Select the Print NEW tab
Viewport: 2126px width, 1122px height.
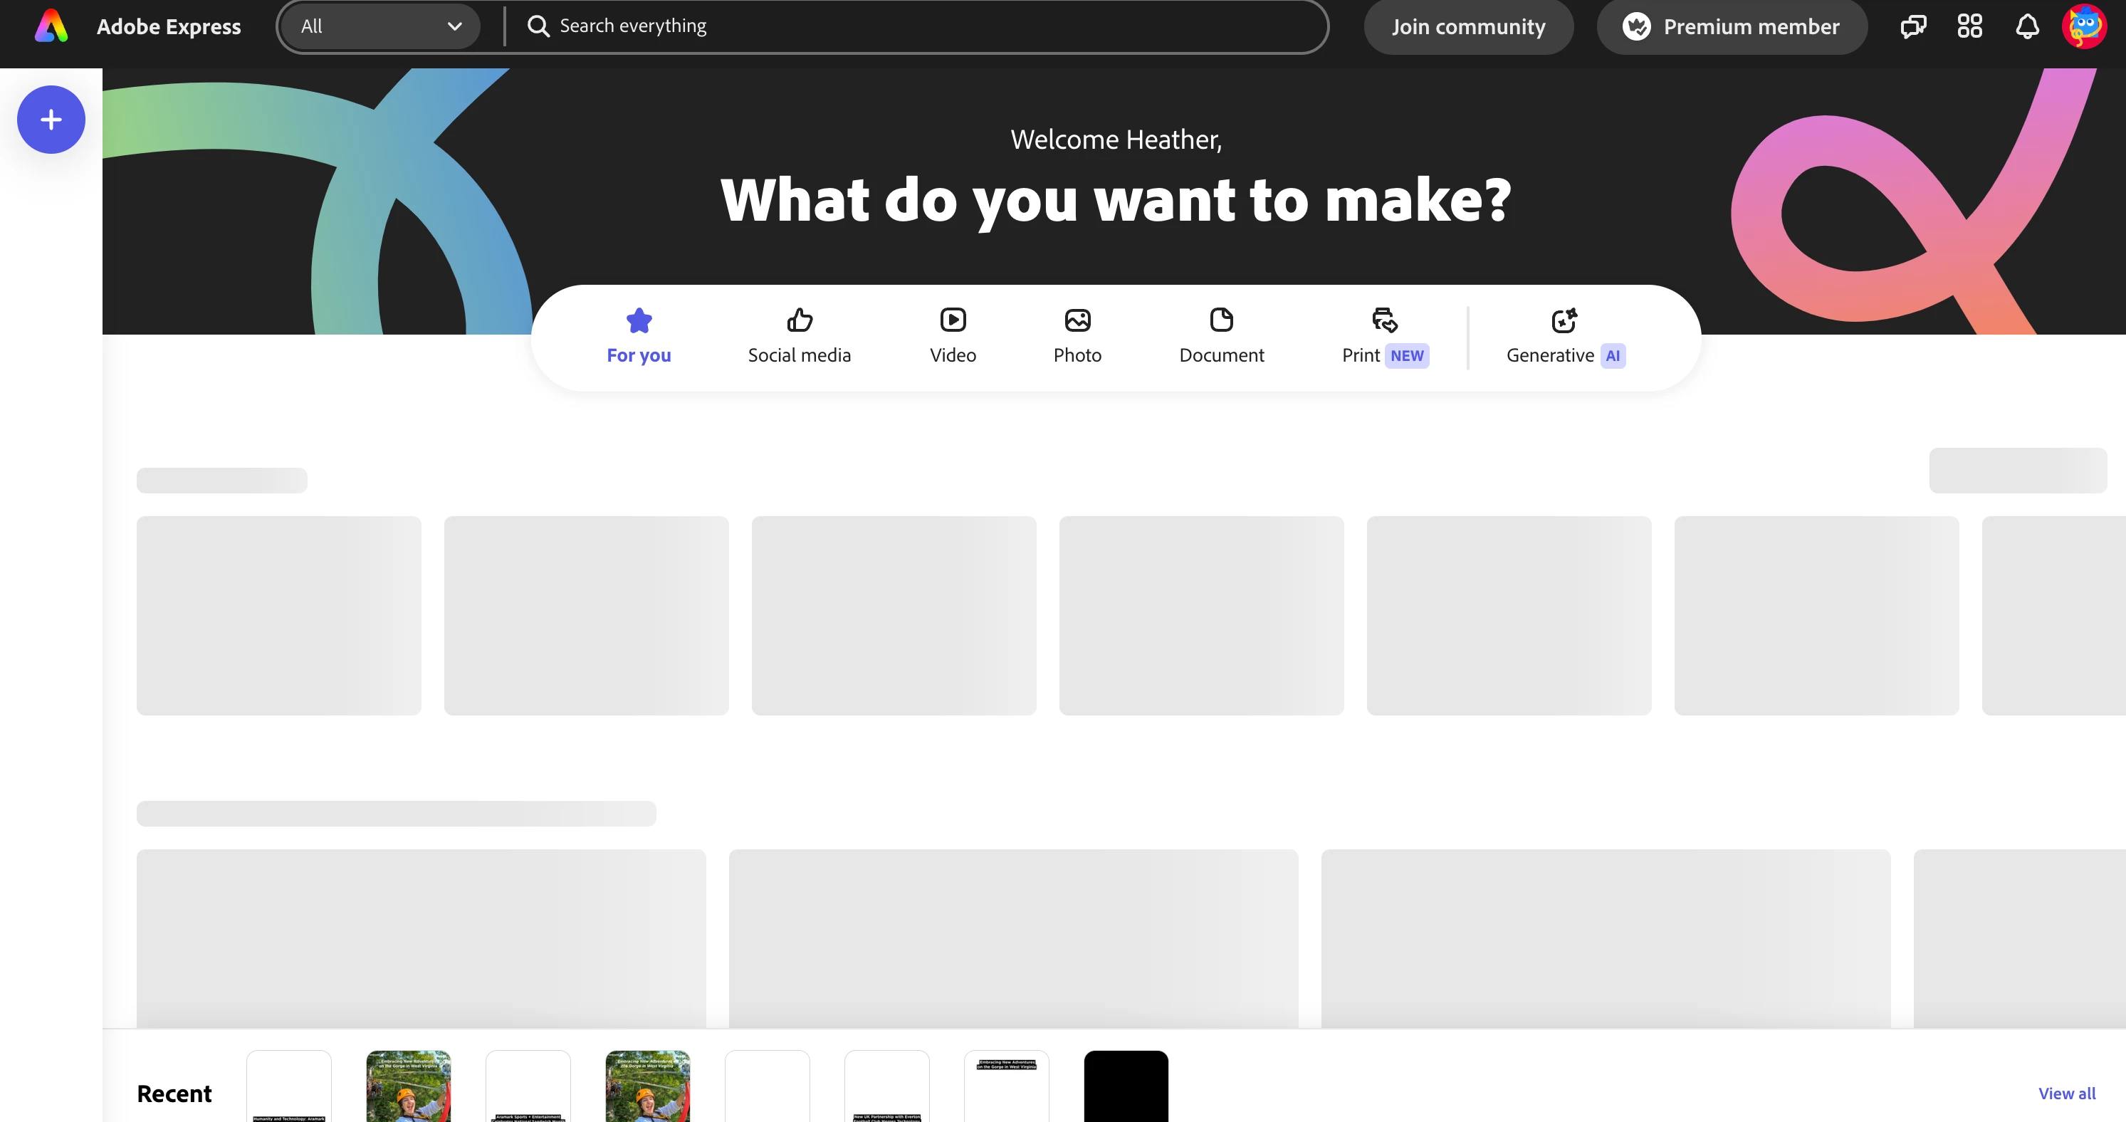click(1384, 337)
